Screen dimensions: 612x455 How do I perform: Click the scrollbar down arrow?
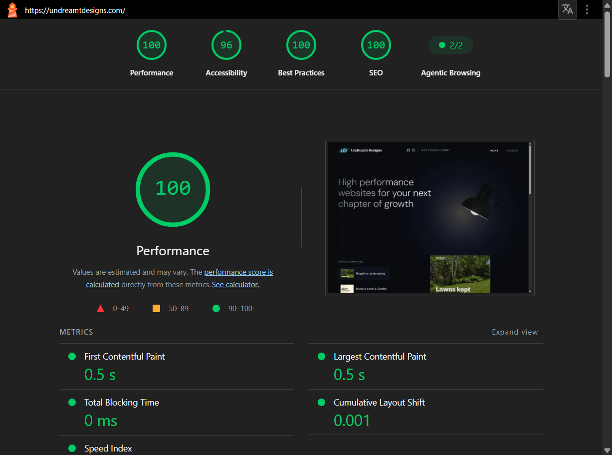pyautogui.click(x=607, y=451)
